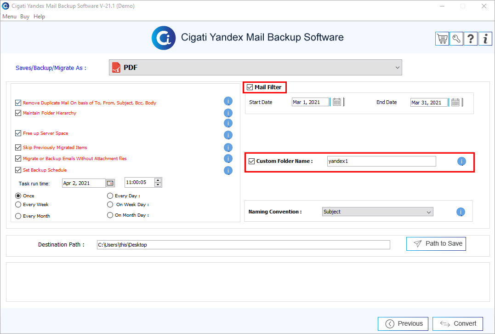This screenshot has width=495, height=334.
Task: Select the Every Month radio button
Action: click(18, 216)
